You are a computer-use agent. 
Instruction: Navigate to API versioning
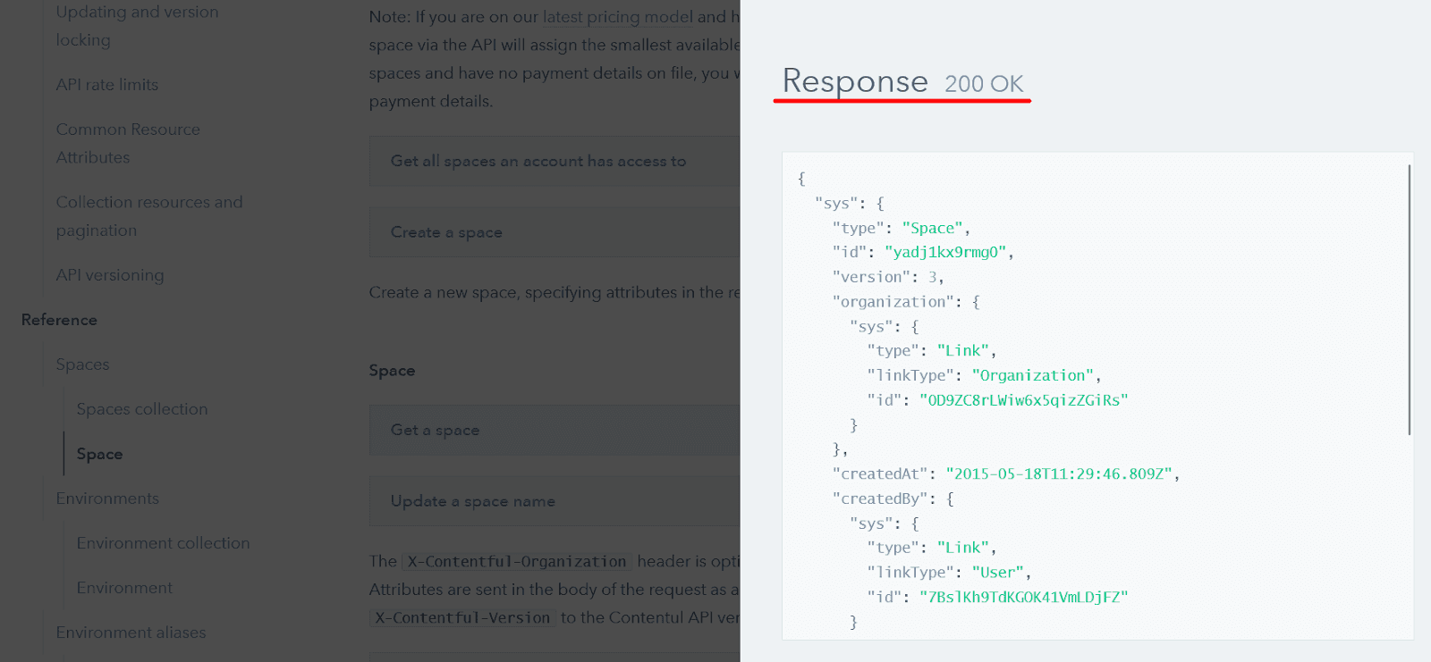pyautogui.click(x=109, y=275)
